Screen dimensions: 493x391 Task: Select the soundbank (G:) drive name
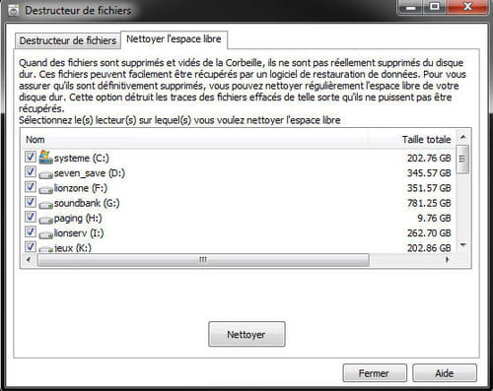click(x=87, y=204)
